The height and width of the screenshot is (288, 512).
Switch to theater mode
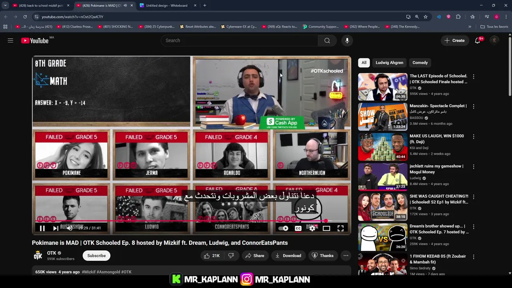pos(326,228)
